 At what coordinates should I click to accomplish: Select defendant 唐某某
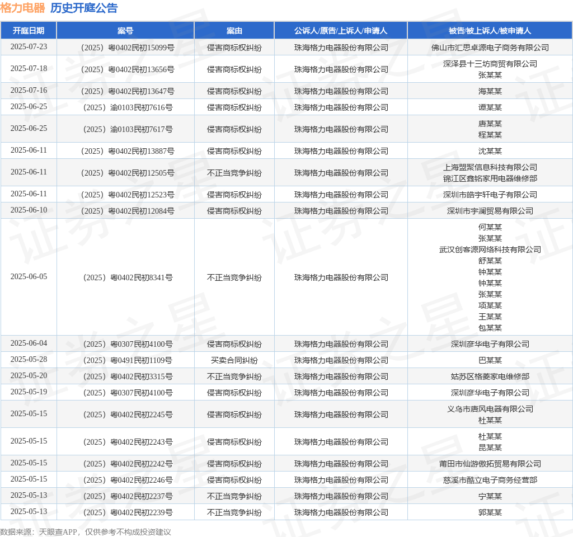point(490,124)
